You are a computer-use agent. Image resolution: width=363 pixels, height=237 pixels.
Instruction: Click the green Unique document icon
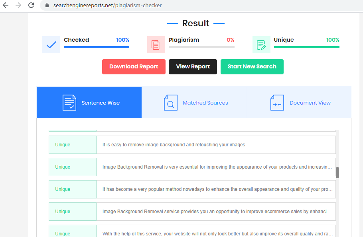click(x=261, y=45)
